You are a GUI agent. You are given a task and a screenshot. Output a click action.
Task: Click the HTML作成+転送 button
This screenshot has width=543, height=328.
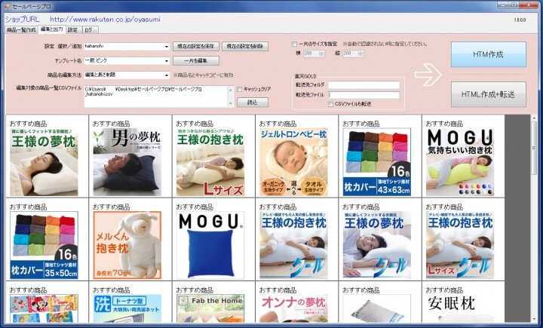(488, 94)
